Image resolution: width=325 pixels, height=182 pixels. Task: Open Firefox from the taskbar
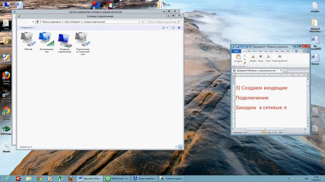[71, 178]
